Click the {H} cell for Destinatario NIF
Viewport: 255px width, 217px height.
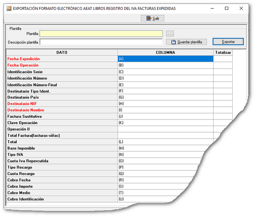pos(165,104)
